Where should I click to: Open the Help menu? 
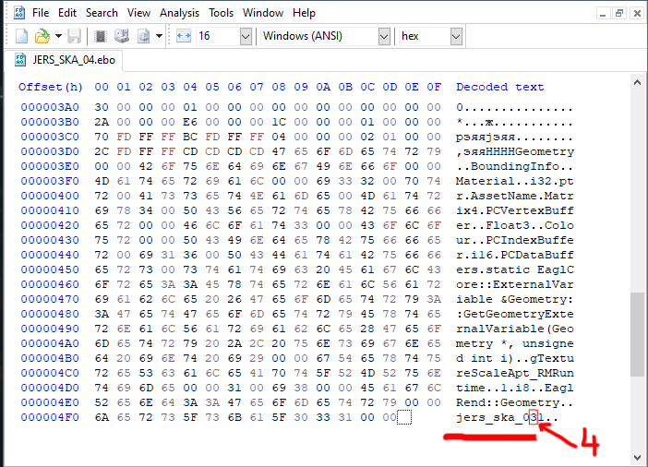click(x=304, y=13)
